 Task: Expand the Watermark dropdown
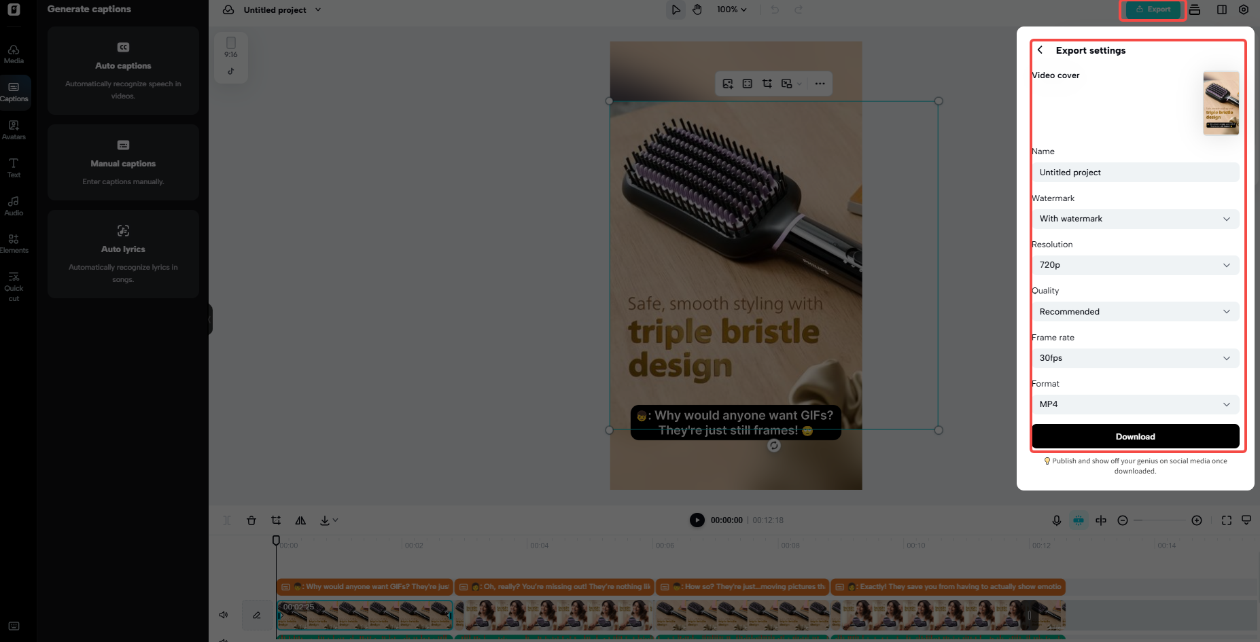[1135, 219]
